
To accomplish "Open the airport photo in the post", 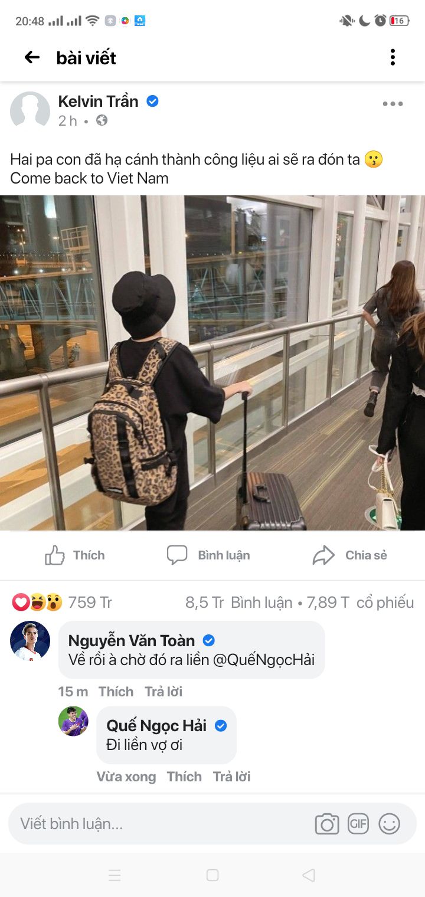I will [x=212, y=363].
